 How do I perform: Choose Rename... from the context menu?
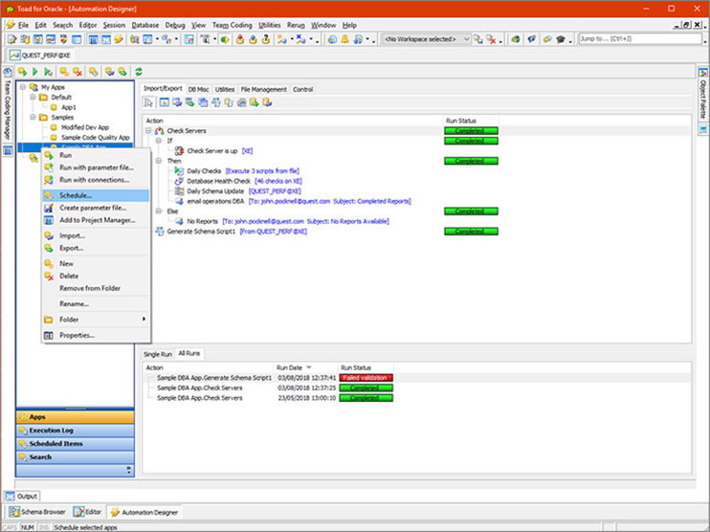(x=96, y=304)
